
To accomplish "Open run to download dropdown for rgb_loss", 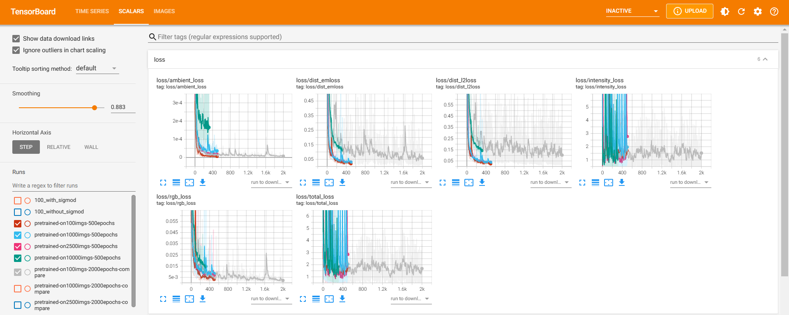I will coord(271,299).
